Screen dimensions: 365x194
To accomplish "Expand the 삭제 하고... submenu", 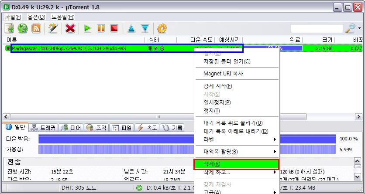I will pos(237,172).
